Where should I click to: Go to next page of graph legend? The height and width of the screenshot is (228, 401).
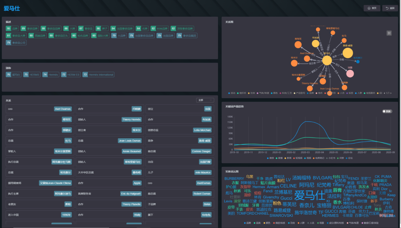pyautogui.click(x=391, y=93)
